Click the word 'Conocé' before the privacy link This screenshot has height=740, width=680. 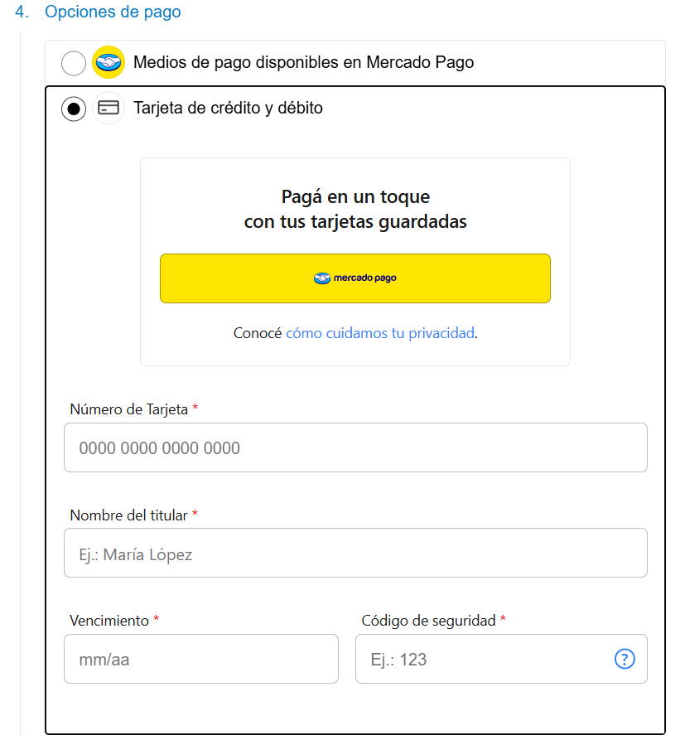(x=258, y=333)
